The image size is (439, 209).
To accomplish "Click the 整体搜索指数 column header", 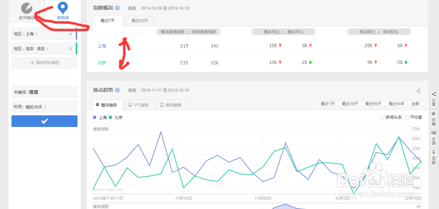I will pyautogui.click(x=173, y=32).
